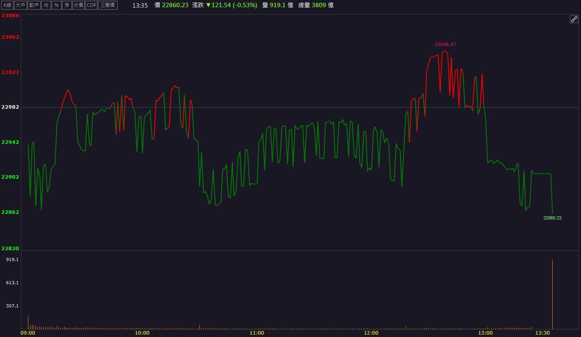Click the 總量 3809 億 total volume value
Screen dimensions: 581x337
(316, 5)
